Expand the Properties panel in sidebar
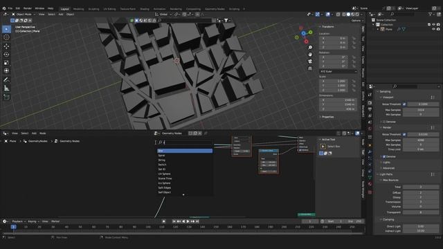Viewport: 443px width, 249px height. click(327, 117)
